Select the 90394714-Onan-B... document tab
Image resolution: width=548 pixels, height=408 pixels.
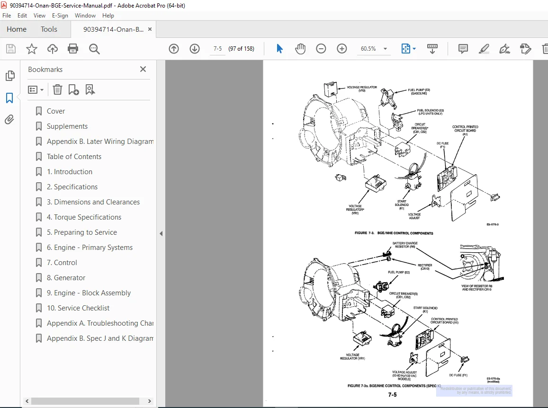click(113, 29)
